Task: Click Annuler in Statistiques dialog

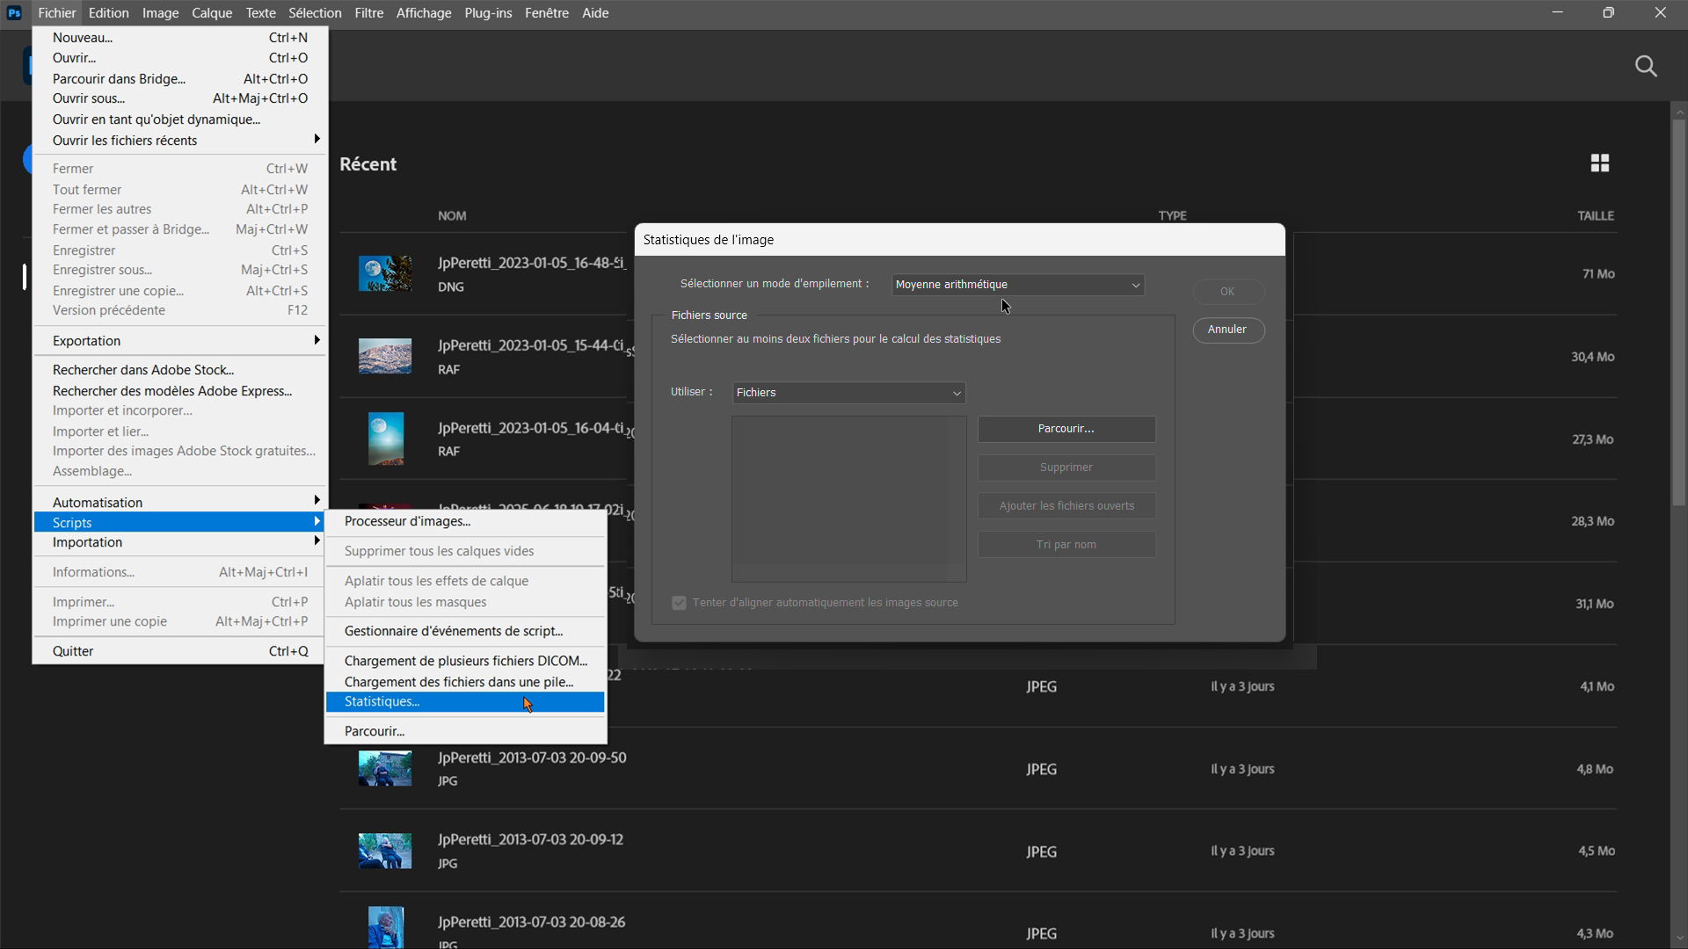Action: click(x=1228, y=330)
